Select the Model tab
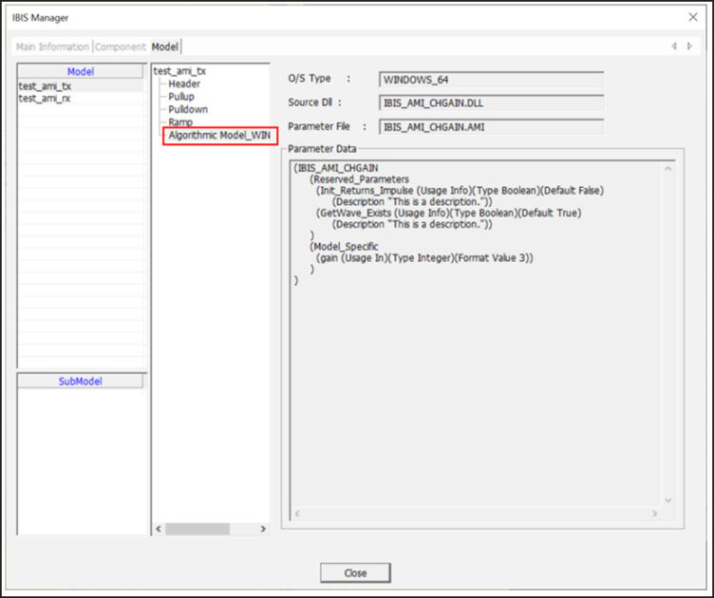 (164, 47)
